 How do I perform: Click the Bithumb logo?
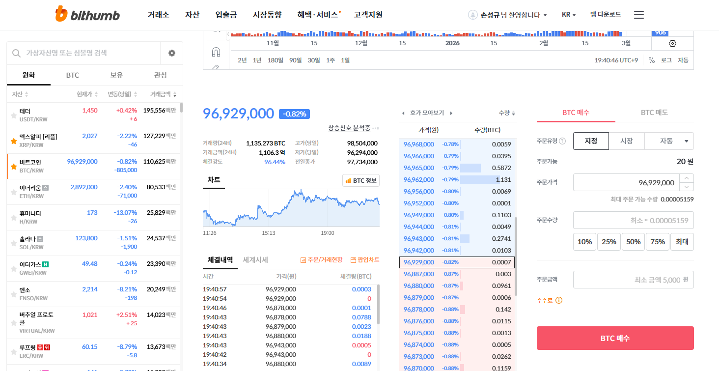[x=86, y=14]
